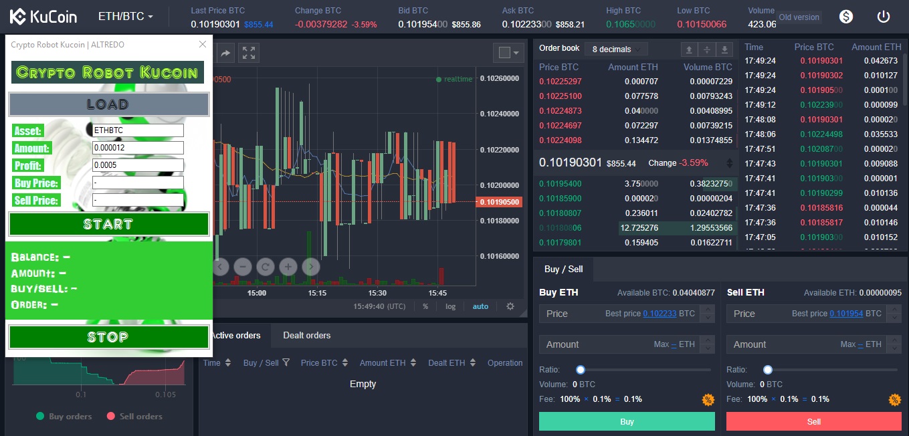Zoom in chart with plus button

coord(288,267)
